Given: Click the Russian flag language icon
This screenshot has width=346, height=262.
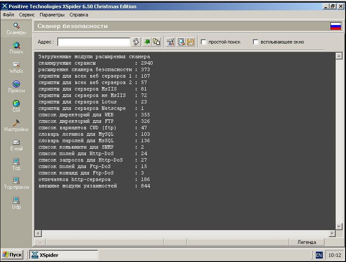Looking at the screenshot, I should pyautogui.click(x=336, y=26).
